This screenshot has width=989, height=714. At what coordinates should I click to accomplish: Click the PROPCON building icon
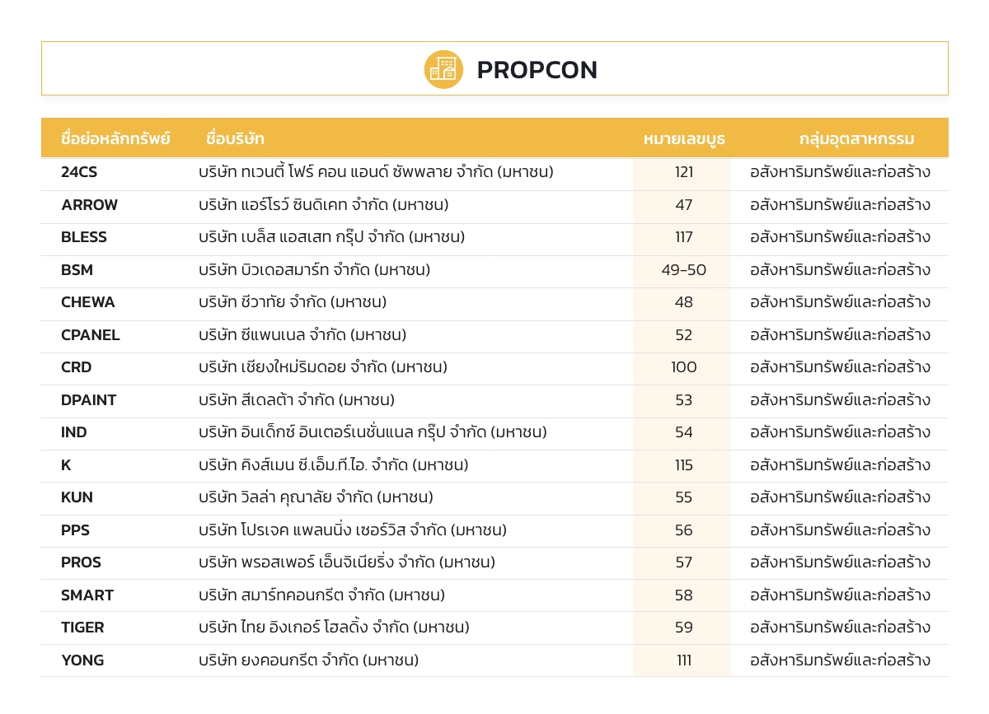pos(443,69)
